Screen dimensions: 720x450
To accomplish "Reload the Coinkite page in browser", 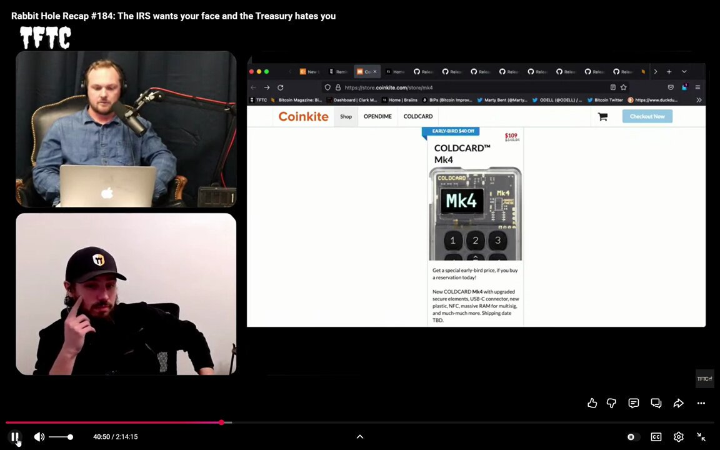I will point(280,87).
